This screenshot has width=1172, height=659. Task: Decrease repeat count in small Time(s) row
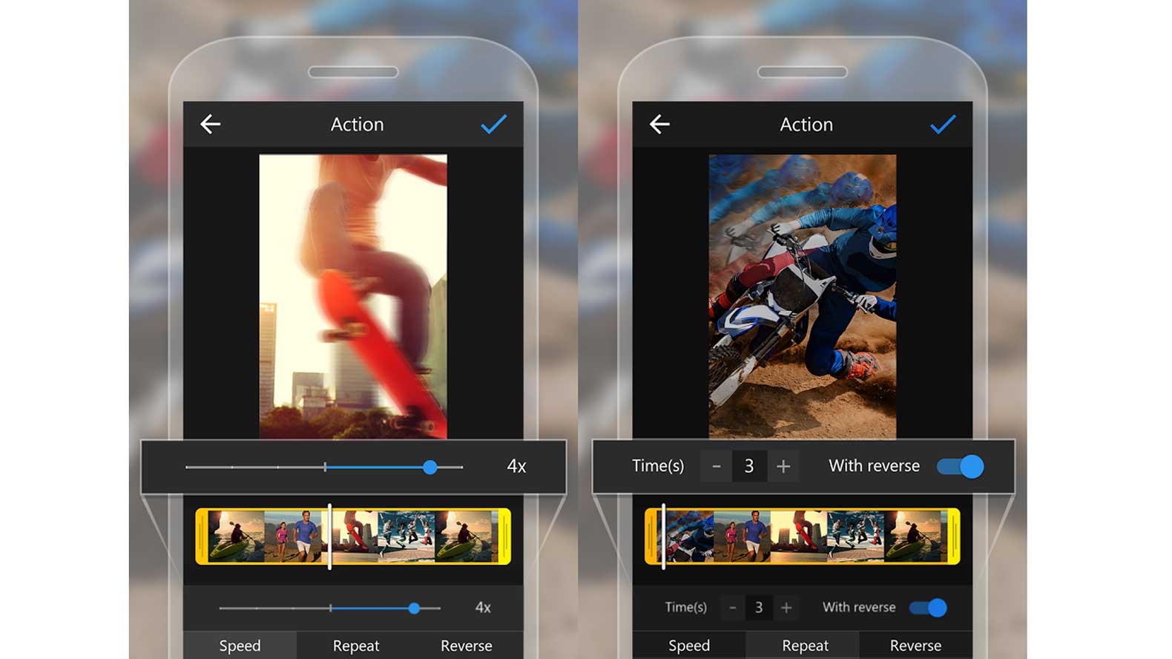click(732, 608)
